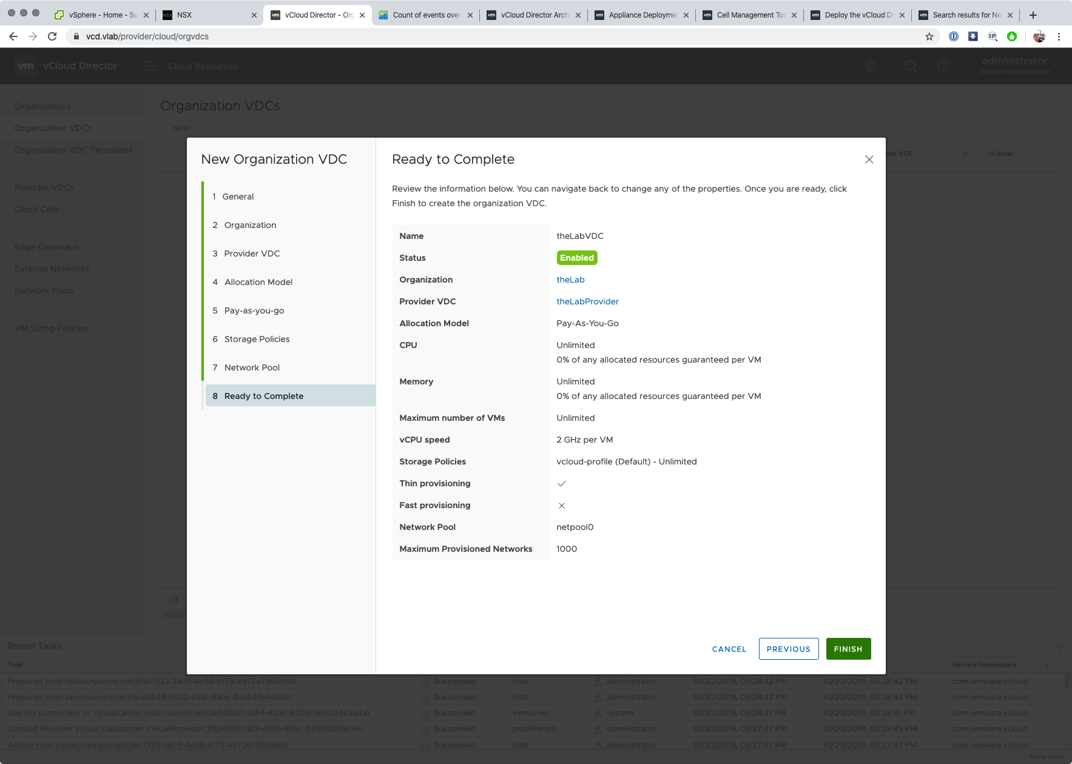Reload the page with the browser refresh icon
Viewport: 1072px width, 764px height.
52,36
